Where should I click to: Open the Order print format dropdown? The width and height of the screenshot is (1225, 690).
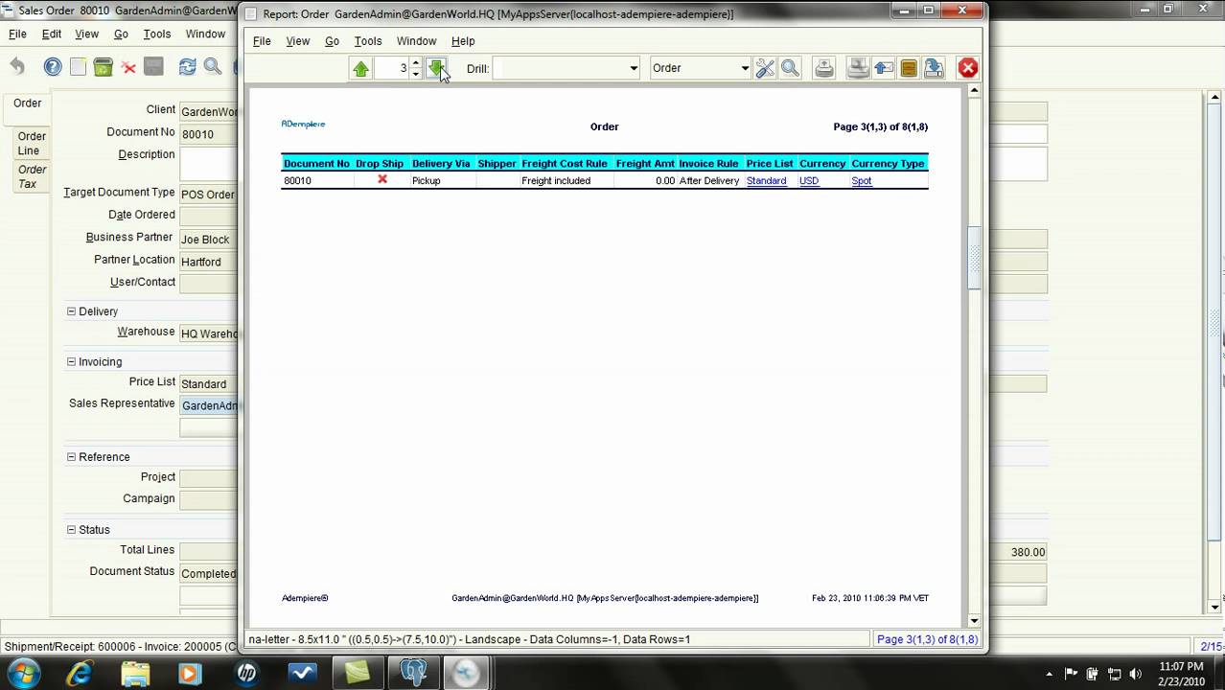click(744, 68)
